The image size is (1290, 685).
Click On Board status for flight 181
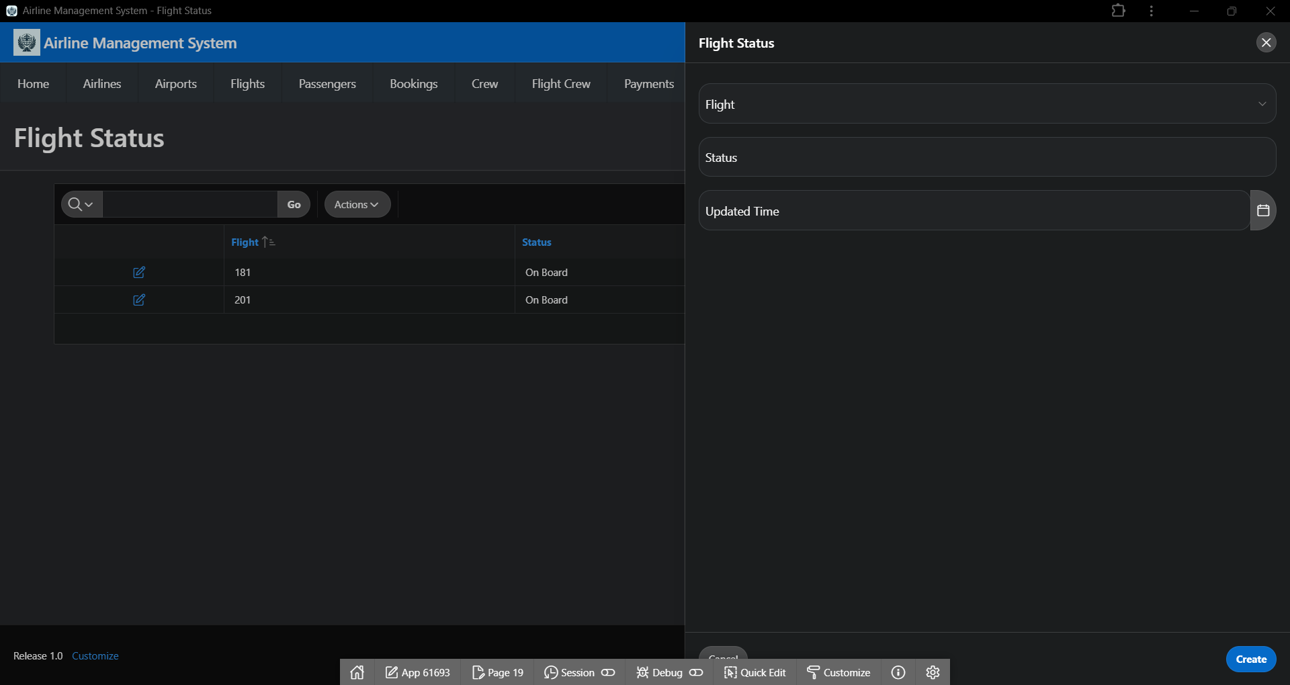click(x=546, y=272)
